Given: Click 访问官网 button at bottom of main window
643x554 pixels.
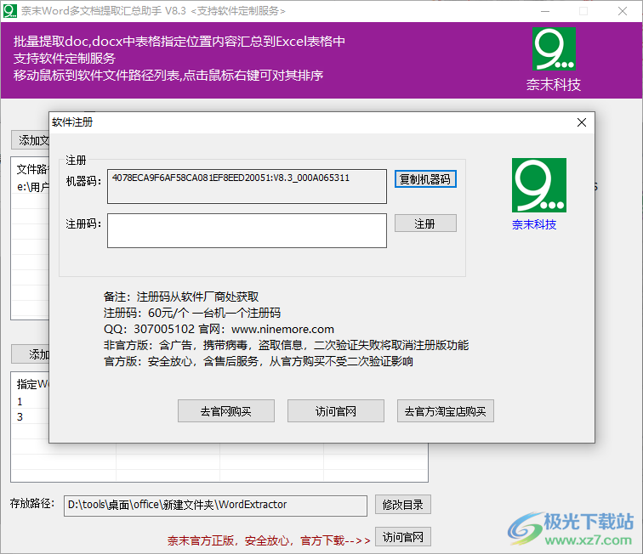Looking at the screenshot, I should tap(402, 537).
